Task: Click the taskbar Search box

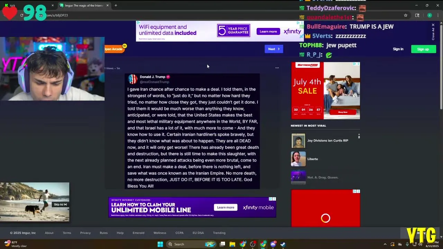Action: click(191, 244)
